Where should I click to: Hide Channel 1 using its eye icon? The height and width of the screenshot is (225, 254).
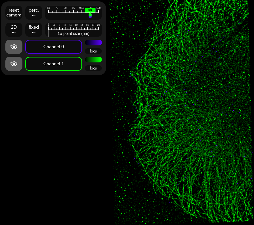(x=14, y=64)
